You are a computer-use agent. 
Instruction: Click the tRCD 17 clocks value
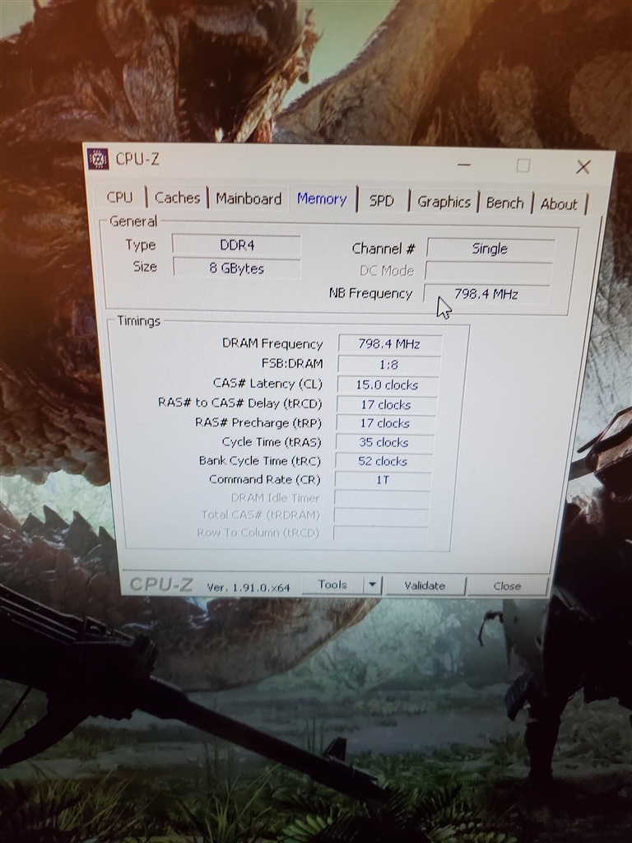click(386, 405)
